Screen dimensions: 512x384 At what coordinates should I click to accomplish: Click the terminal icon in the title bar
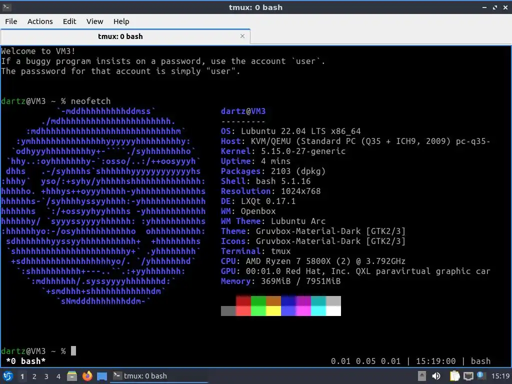[x=6, y=7]
